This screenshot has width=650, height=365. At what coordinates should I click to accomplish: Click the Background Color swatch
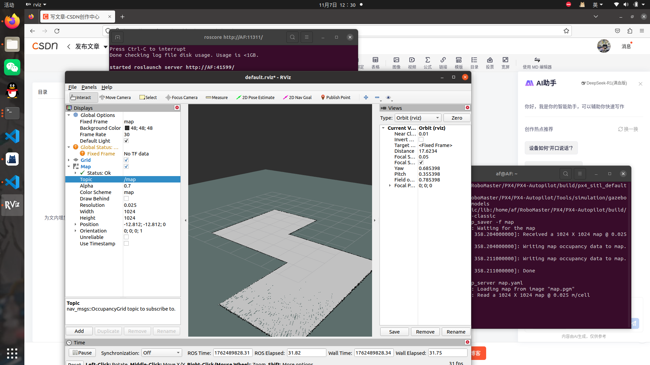pos(127,128)
